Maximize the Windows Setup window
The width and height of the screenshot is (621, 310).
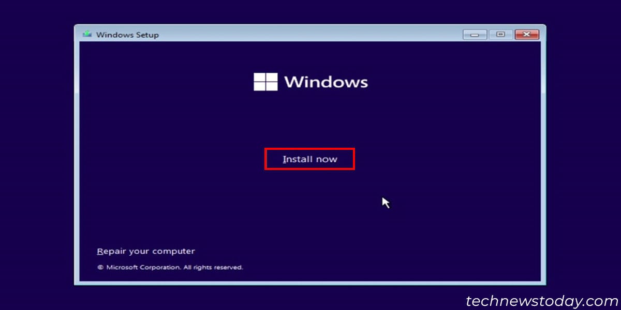coord(500,35)
